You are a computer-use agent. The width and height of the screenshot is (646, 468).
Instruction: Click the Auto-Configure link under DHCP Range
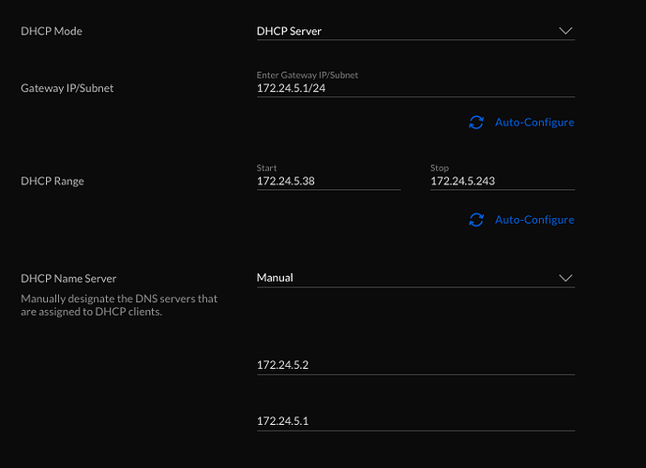point(533,220)
